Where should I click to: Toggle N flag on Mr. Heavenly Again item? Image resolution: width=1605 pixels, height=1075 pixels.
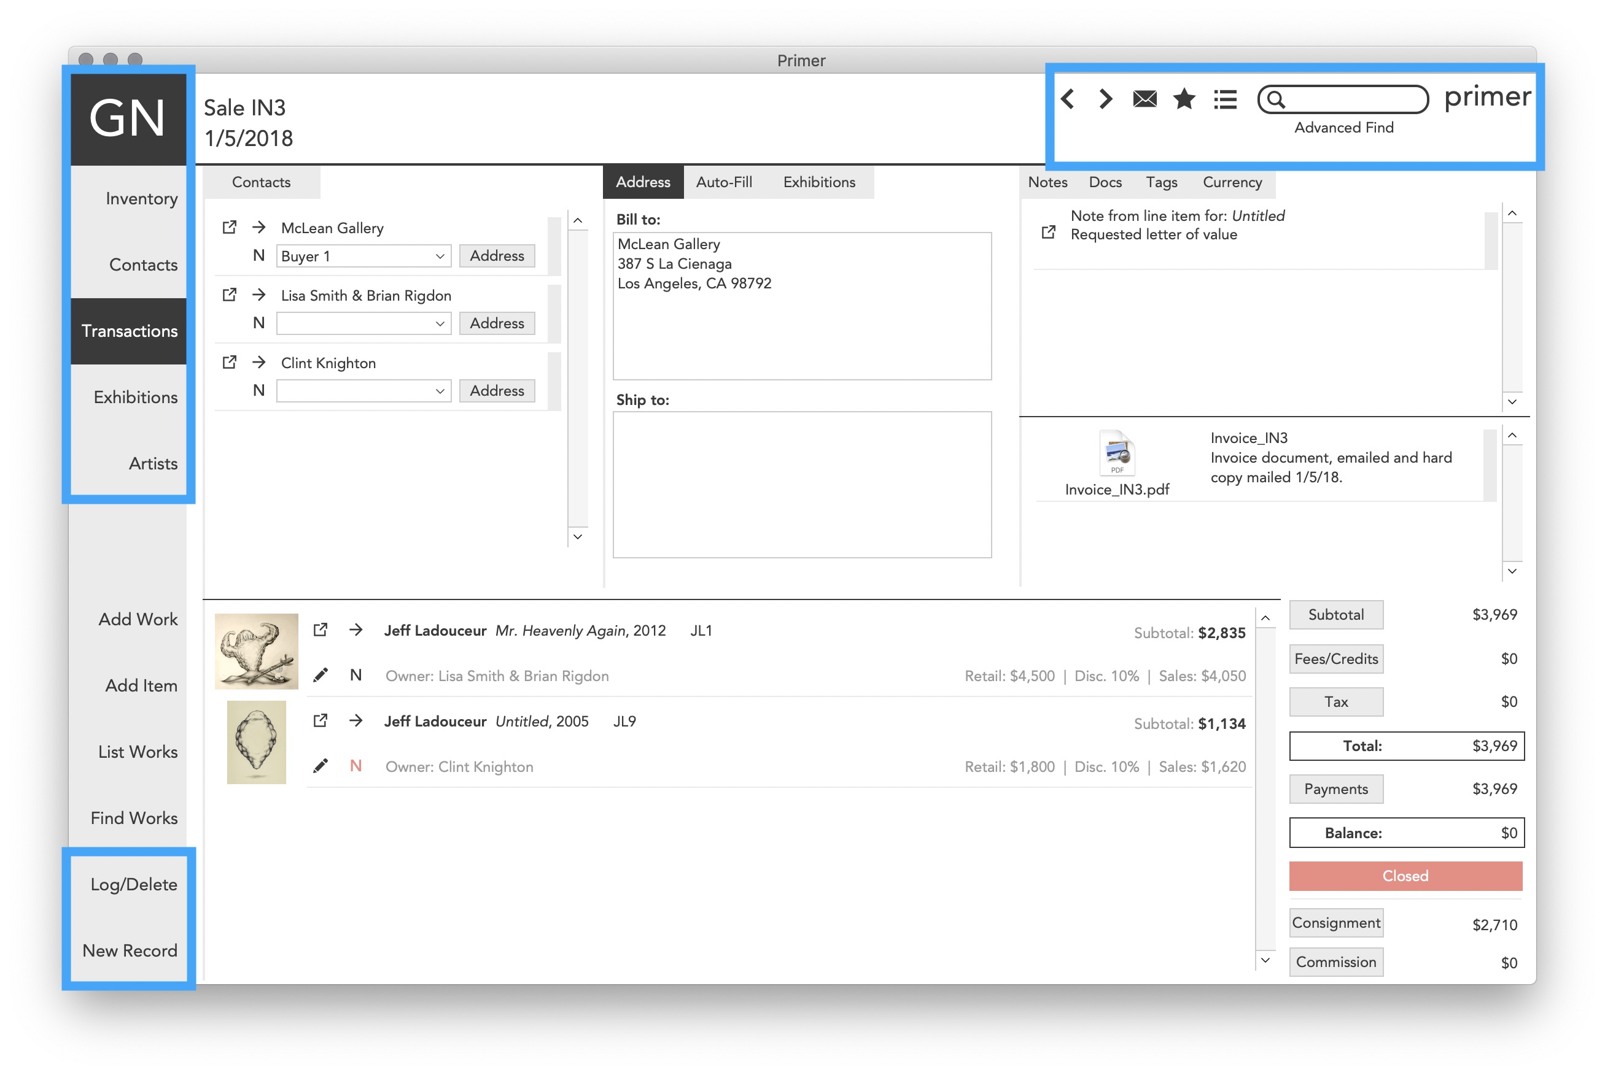coord(356,674)
